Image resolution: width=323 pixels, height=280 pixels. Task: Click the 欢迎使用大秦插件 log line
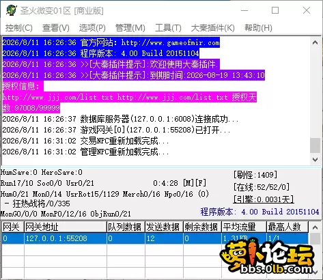pos(111,64)
